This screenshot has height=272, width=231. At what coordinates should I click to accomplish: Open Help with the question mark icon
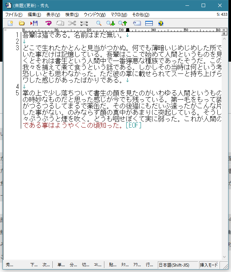tap(161, 23)
